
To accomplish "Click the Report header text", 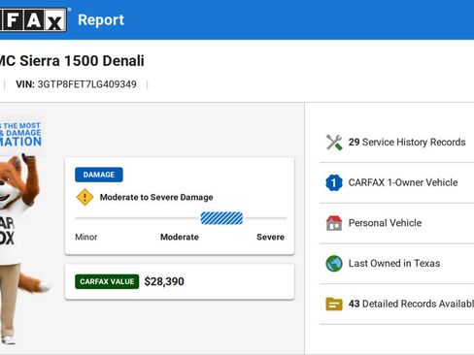I will pos(101,20).
